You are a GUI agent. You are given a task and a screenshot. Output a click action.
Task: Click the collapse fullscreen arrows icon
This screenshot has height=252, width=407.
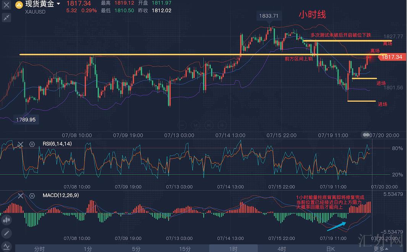(x=6, y=18)
